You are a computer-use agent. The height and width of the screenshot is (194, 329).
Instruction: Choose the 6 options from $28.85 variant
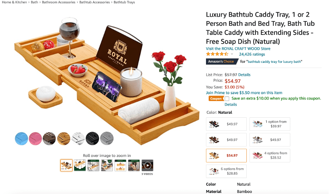[x=226, y=171]
